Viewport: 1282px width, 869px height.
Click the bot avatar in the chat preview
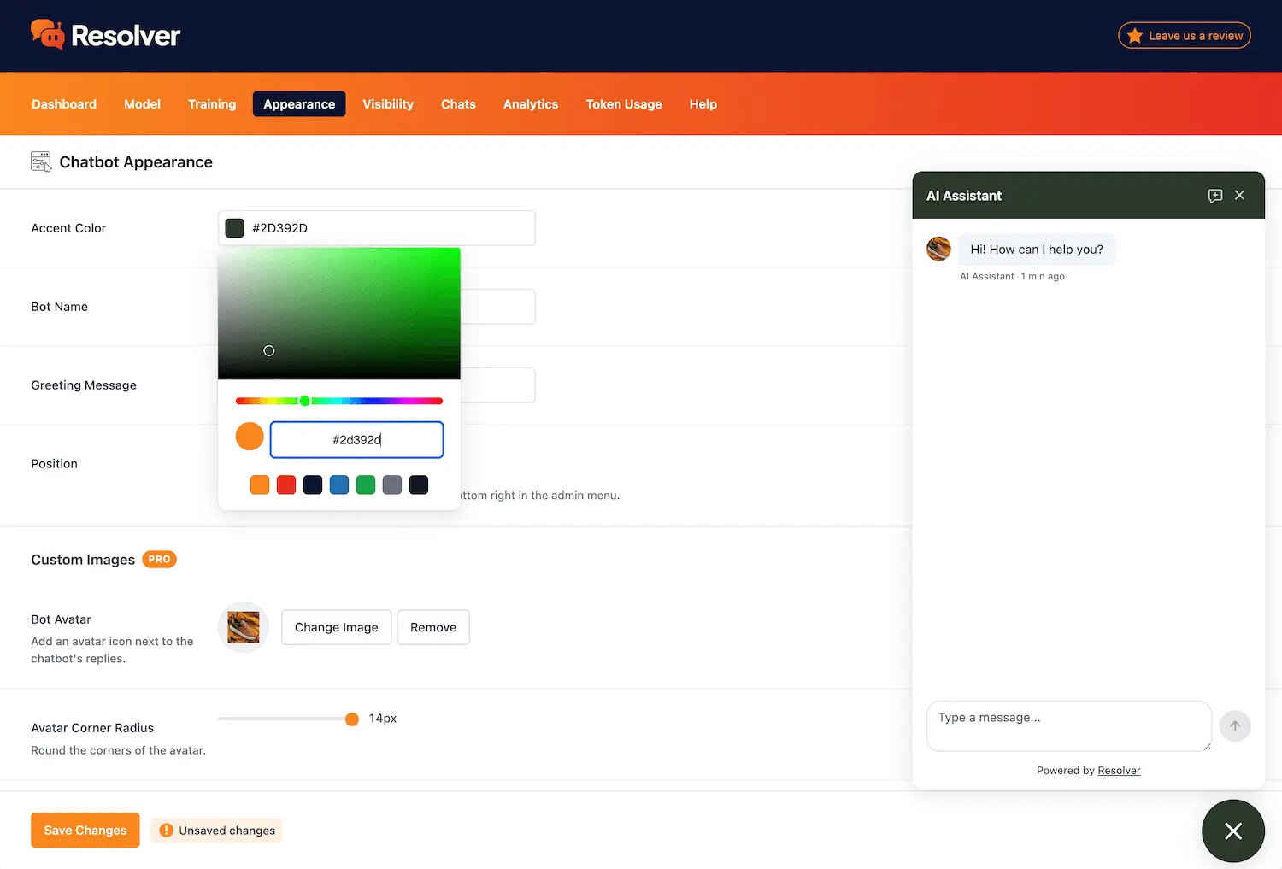[x=938, y=249]
